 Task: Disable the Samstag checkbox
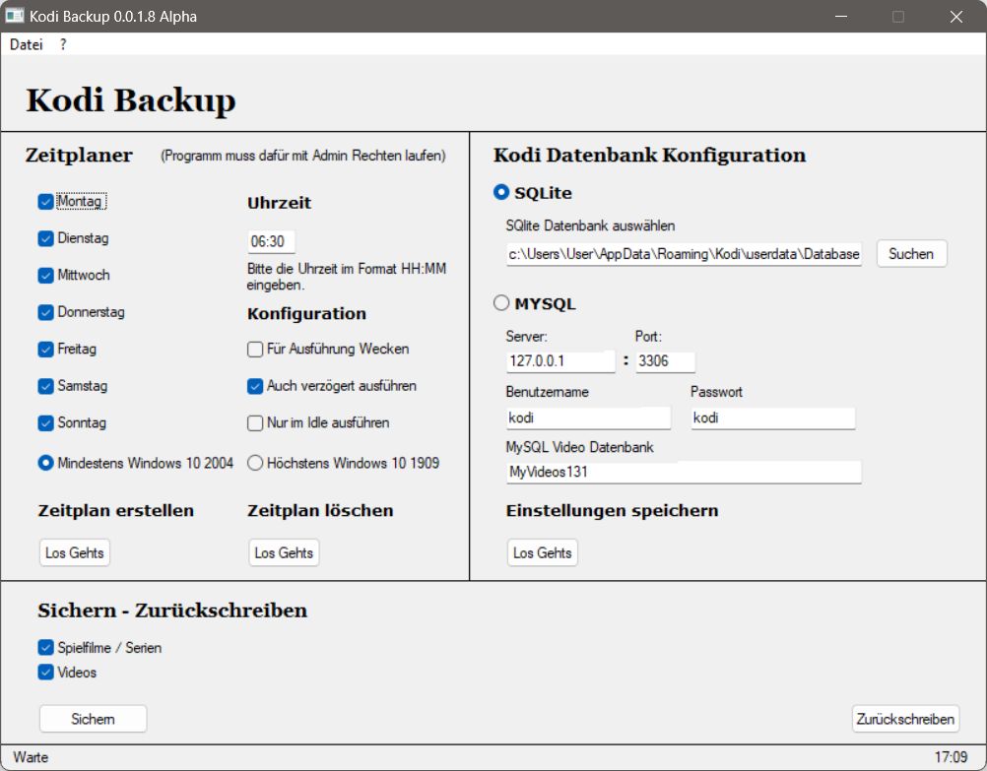[x=45, y=386]
